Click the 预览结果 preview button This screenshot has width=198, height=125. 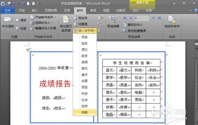(113, 21)
